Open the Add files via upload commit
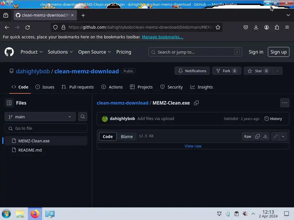This screenshot has width=294, height=220. (x=156, y=119)
